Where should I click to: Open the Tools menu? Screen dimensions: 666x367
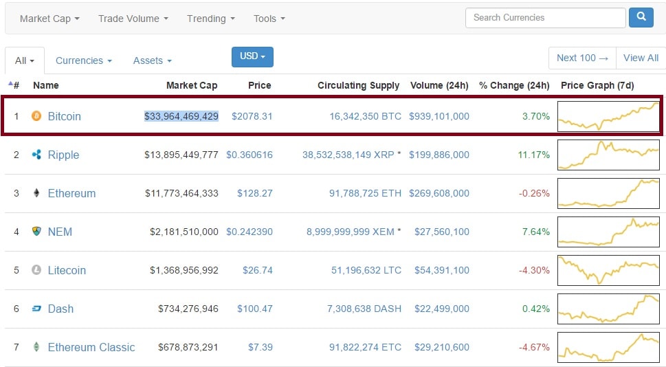point(269,19)
